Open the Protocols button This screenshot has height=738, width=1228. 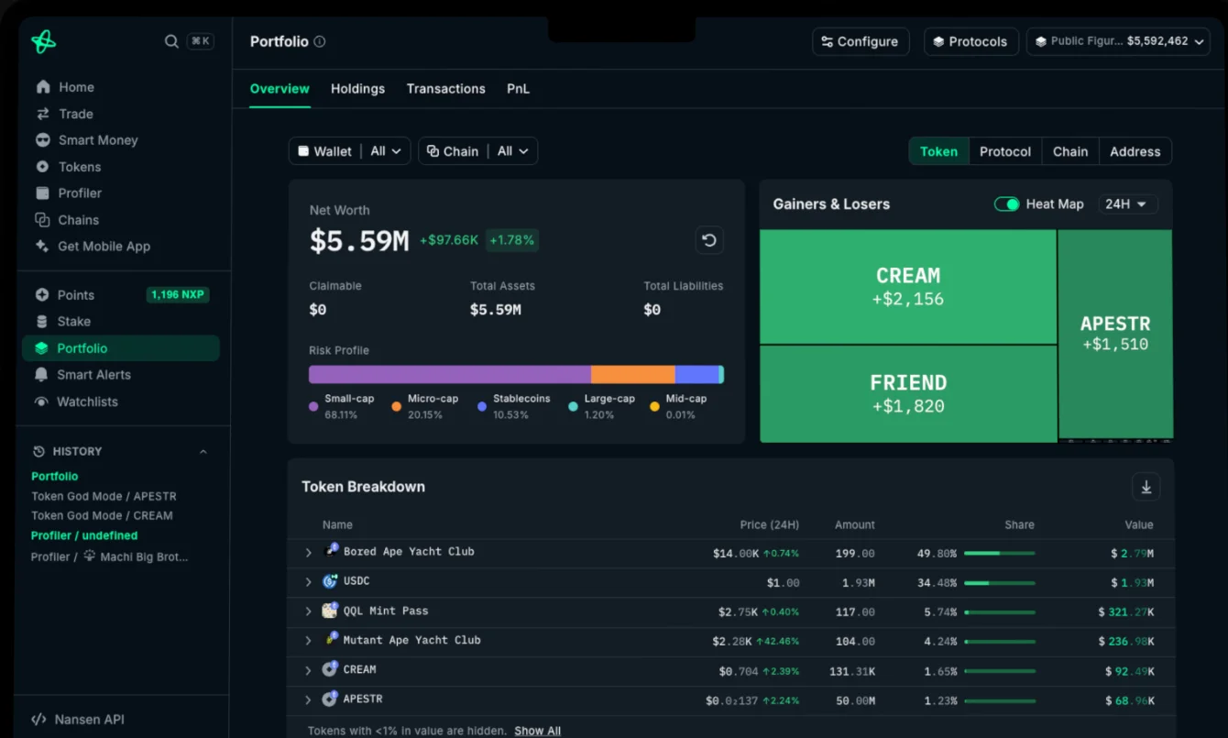[x=971, y=41]
